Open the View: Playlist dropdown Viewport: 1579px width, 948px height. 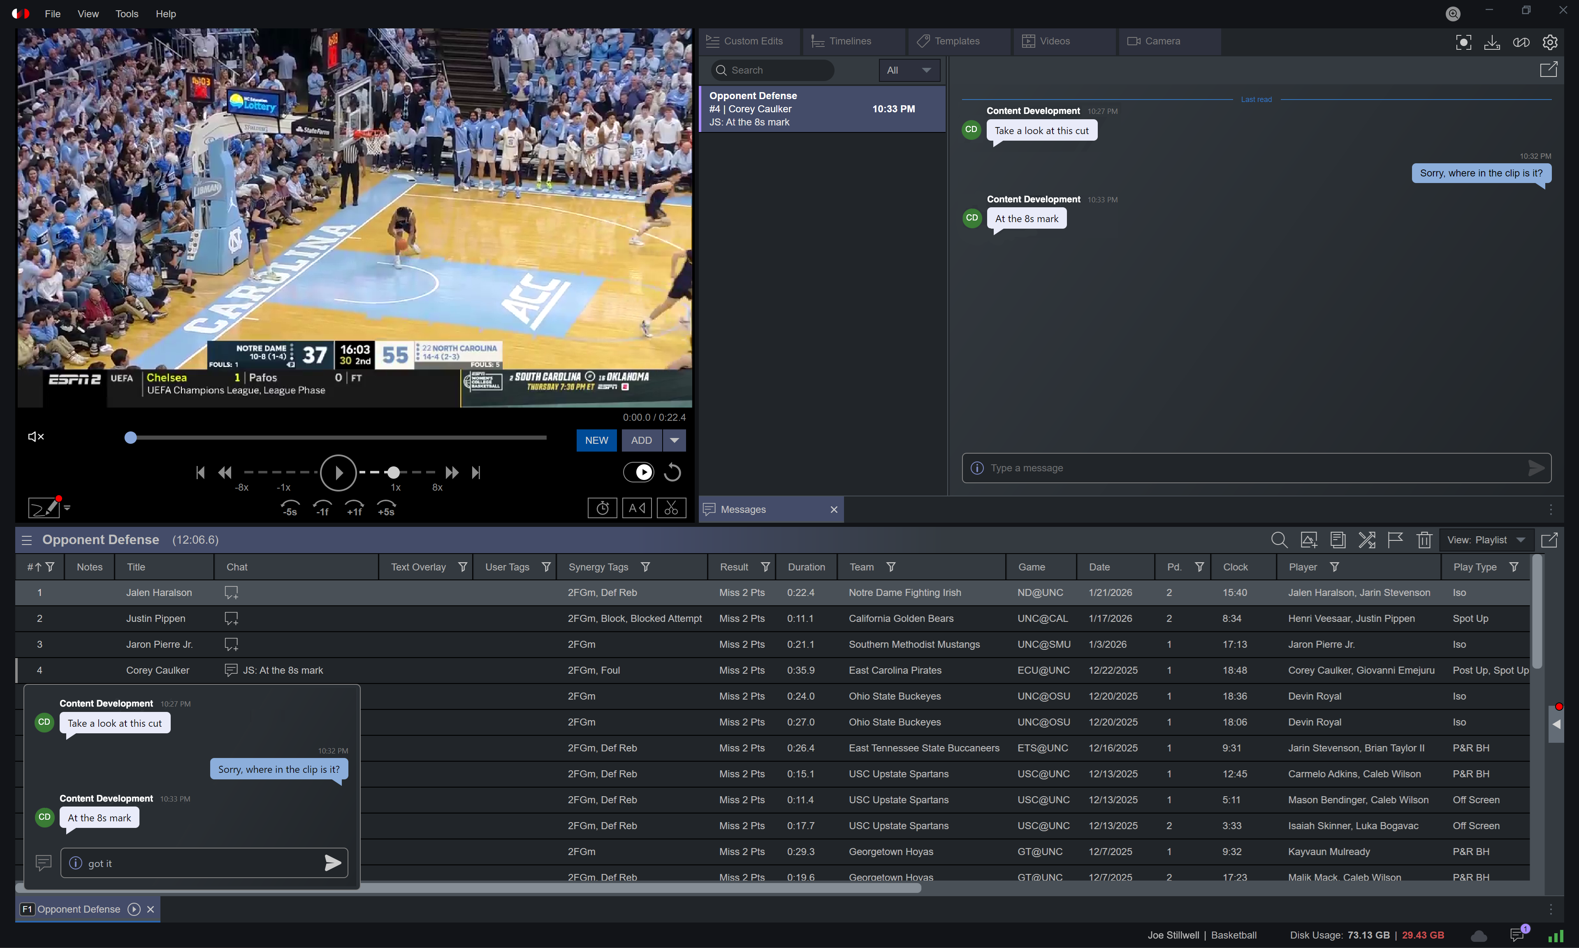1486,540
